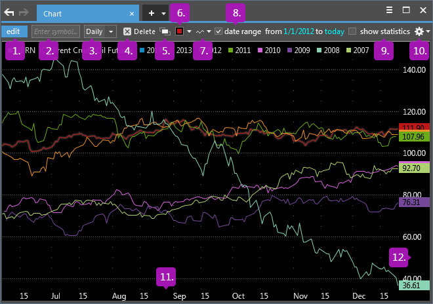This screenshot has height=304, width=433.
Task: Uncheck the date range checkbox
Action: point(218,31)
